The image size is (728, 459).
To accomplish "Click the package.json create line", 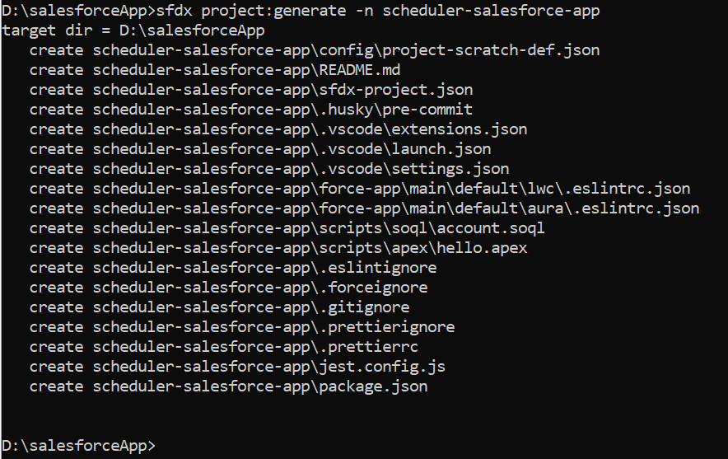I will point(228,386).
